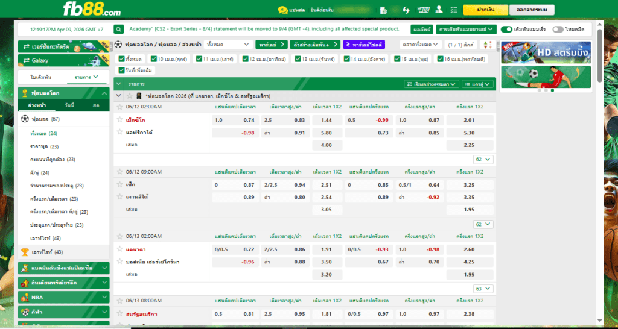Click the football icon next to ฟุตบอล (67)

coord(25,119)
